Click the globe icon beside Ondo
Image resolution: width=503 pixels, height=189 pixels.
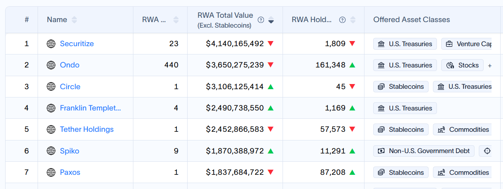click(x=51, y=65)
